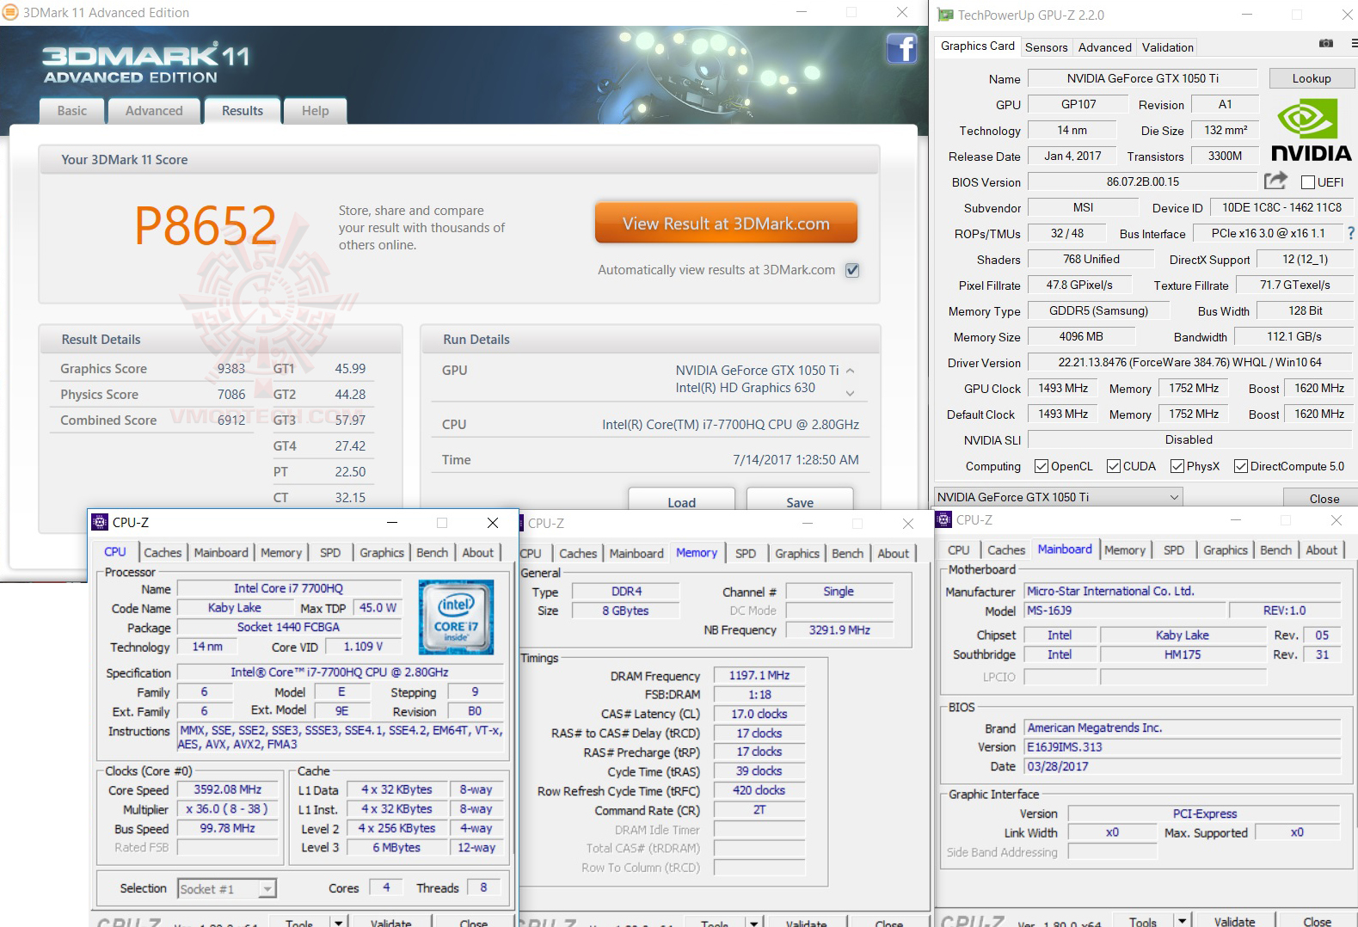This screenshot has width=1358, height=927.
Task: Click the title icon of the CPU tab CPU-Z window
Action: [x=100, y=522]
